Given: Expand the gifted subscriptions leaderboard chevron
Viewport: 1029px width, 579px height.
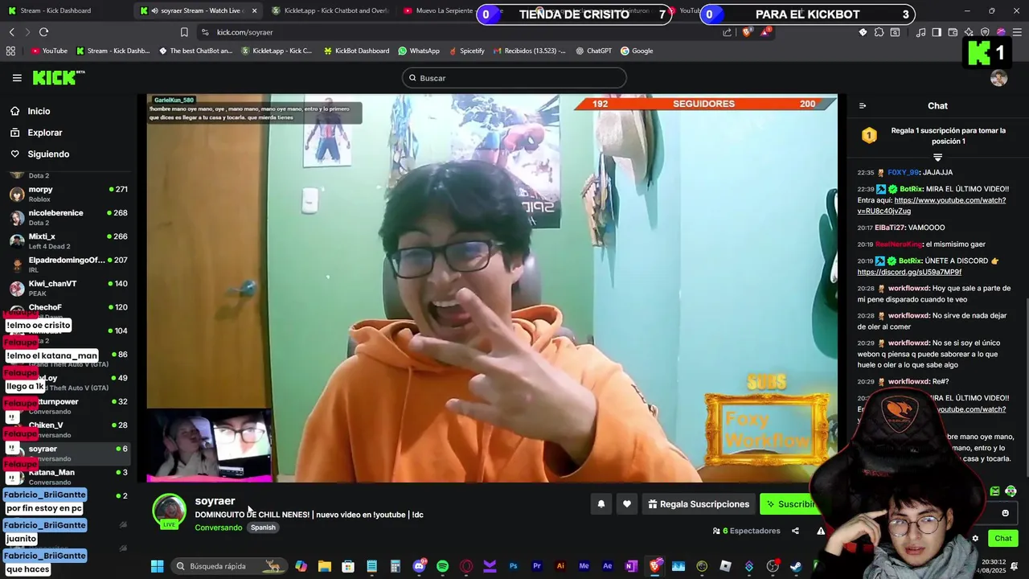Looking at the screenshot, I should tap(937, 157).
